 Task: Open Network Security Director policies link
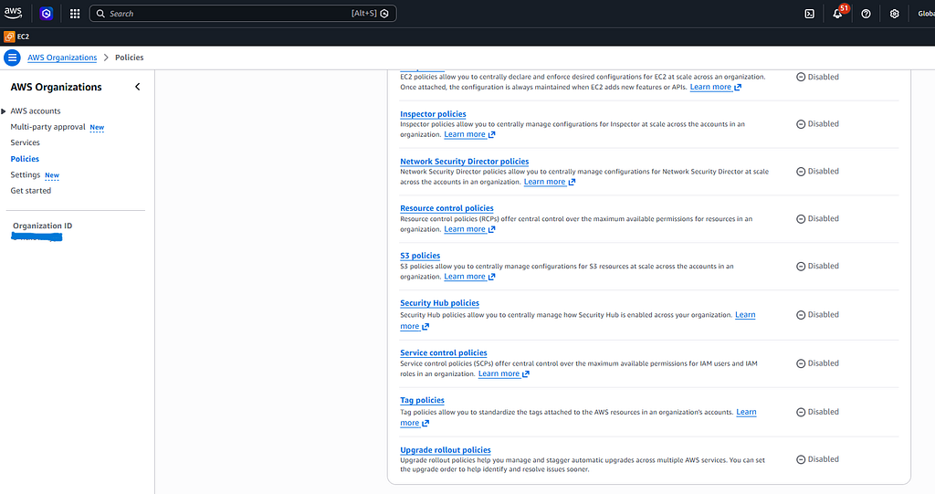click(x=465, y=161)
